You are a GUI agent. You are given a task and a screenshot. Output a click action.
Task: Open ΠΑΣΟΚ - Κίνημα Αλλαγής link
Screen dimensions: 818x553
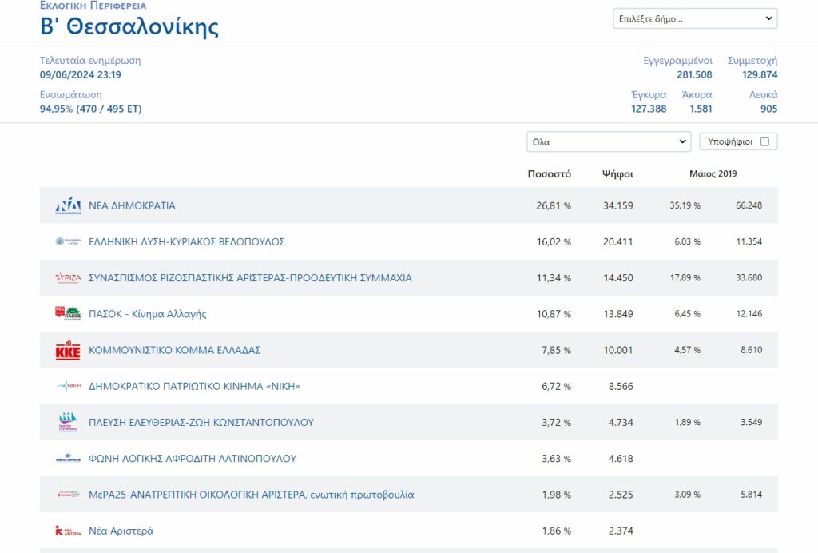pyautogui.click(x=148, y=314)
